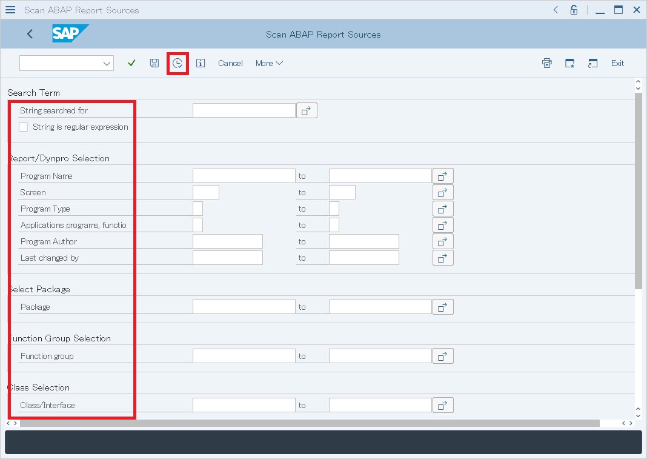Click the Program Author from field
Image resolution: width=647 pixels, height=459 pixels.
[x=227, y=242]
